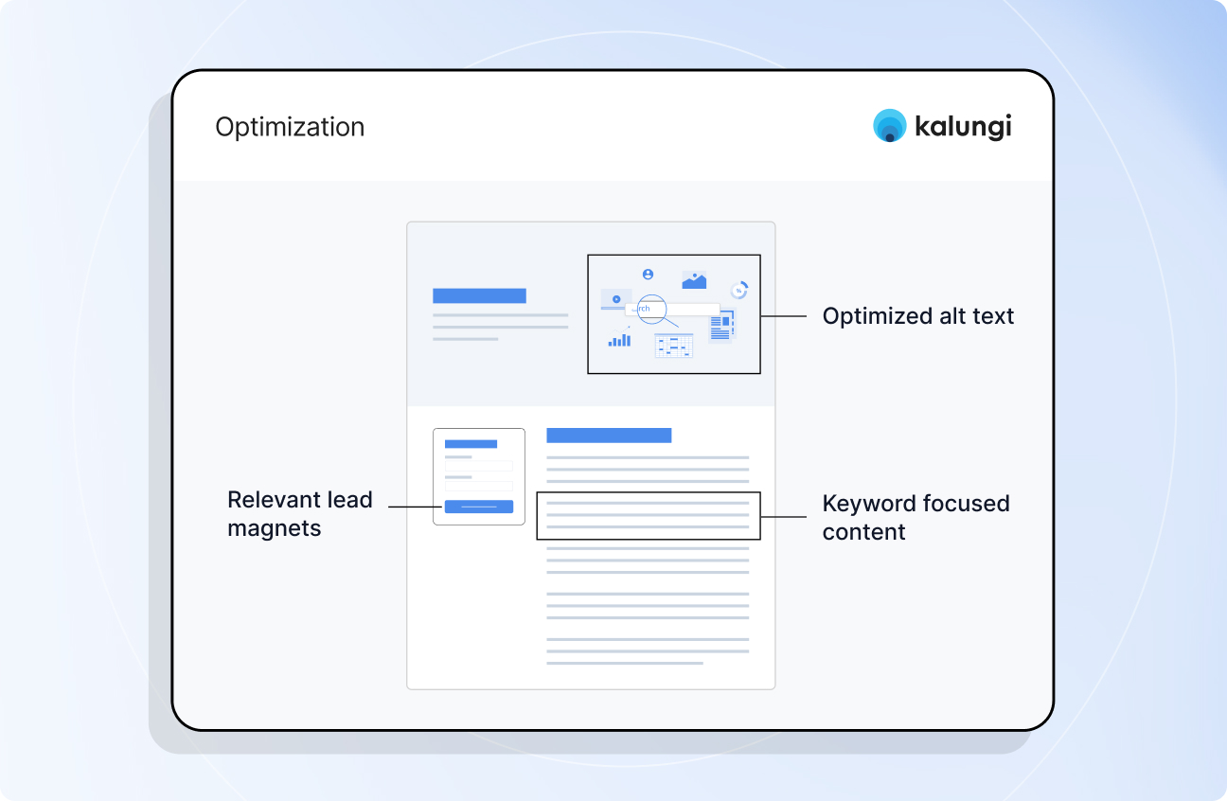The width and height of the screenshot is (1227, 801).
Task: Click the blue submit button in lead form
Action: pos(479,507)
